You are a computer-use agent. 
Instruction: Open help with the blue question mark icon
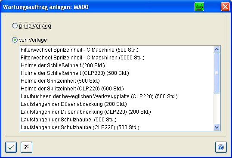(221, 147)
